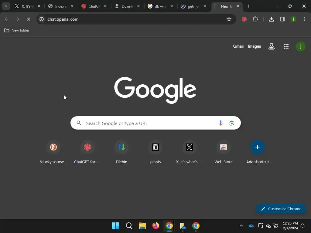Go back with the back arrow
The width and height of the screenshot is (311, 233).
(7, 19)
